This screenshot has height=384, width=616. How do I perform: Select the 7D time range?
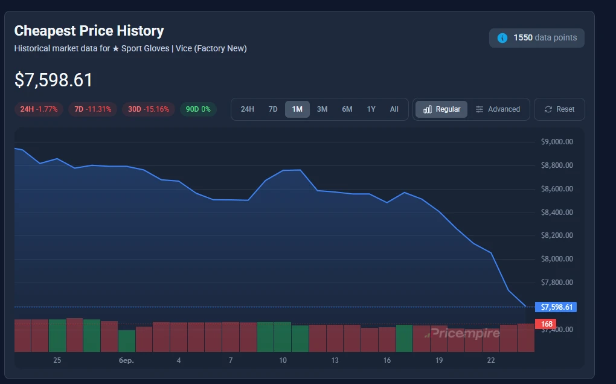273,109
